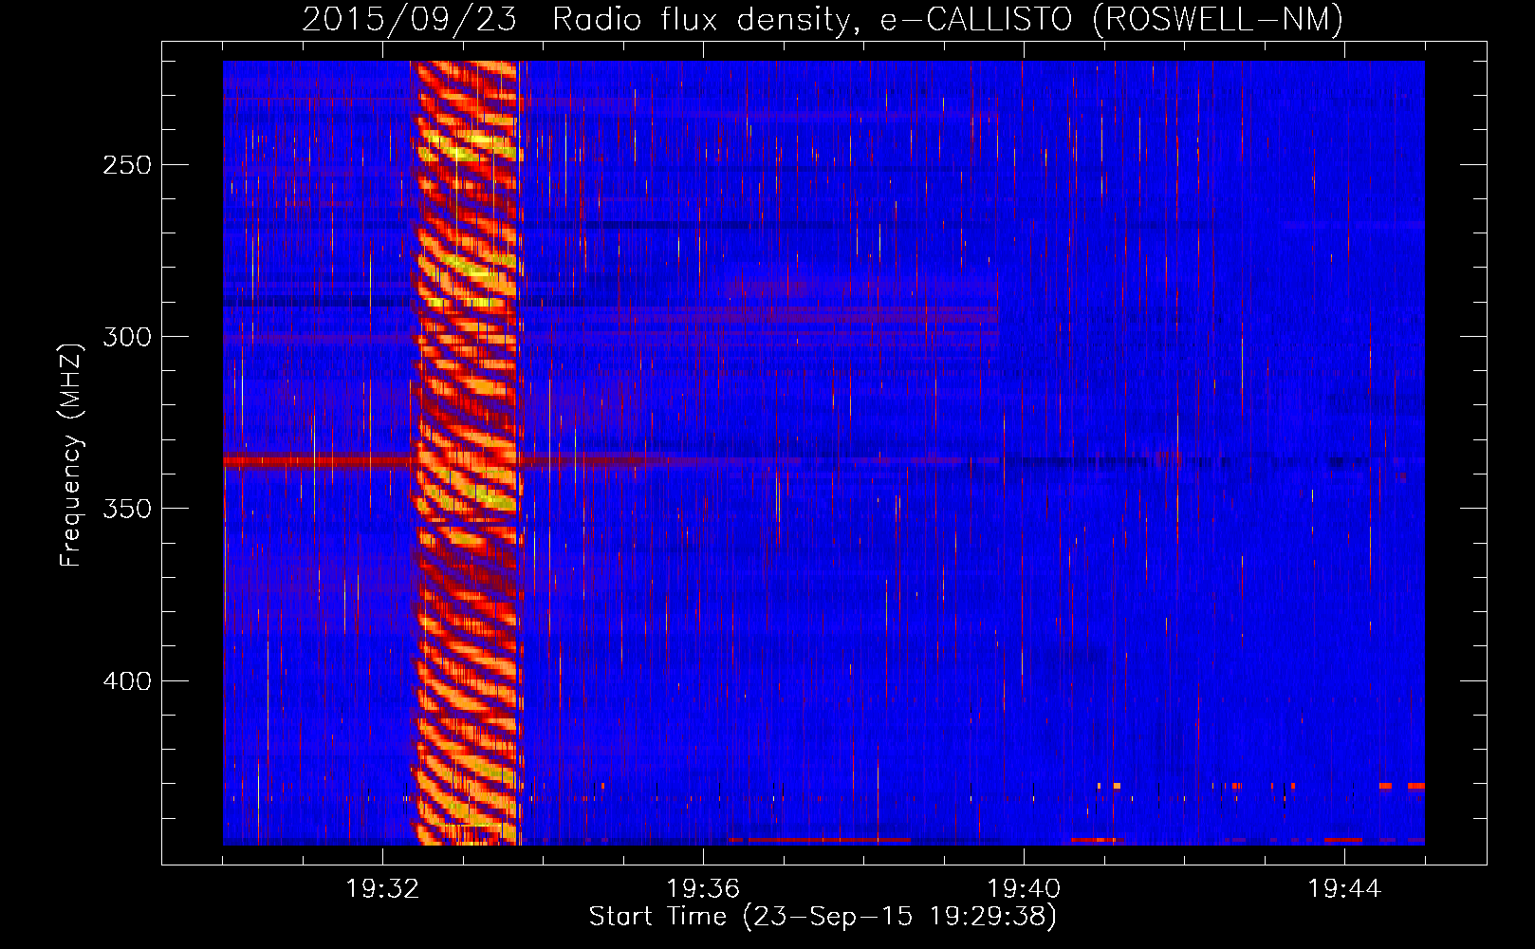1535x949 pixels.
Task: Click the 'Start Time (23-Sep-15 19:29:38)' axis label
Action: [x=823, y=917]
